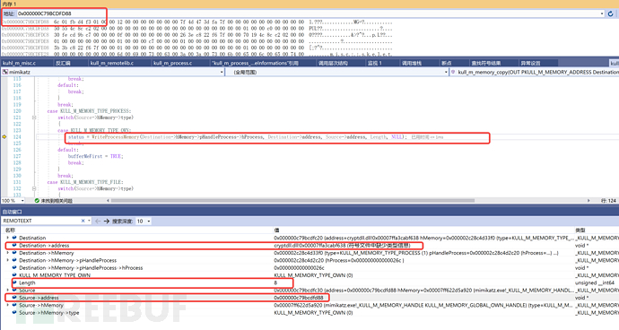The width and height of the screenshot is (619, 330).
Task: Select the cryptdll.dll value of Destination->address
Action: 342,246
